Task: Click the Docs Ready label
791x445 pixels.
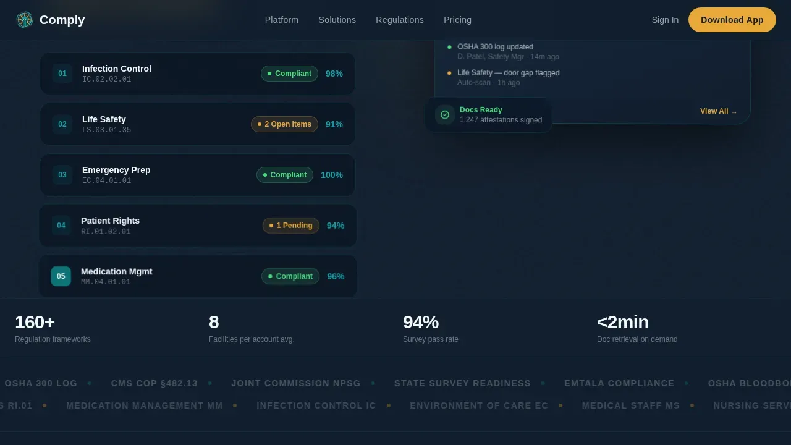Action: [x=481, y=110]
